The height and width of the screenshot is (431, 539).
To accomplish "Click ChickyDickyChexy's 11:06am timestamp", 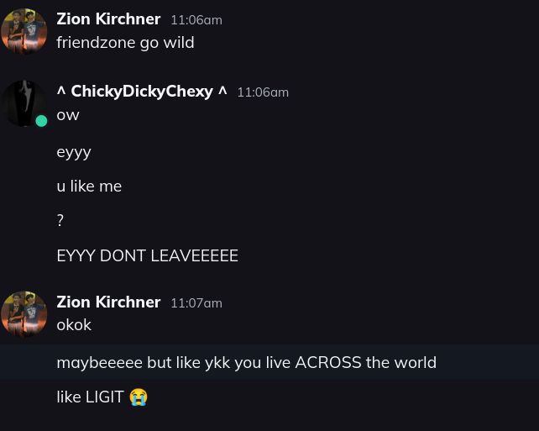I will coord(263,92).
